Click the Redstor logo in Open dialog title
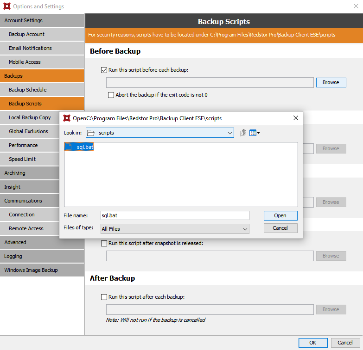 [67, 118]
